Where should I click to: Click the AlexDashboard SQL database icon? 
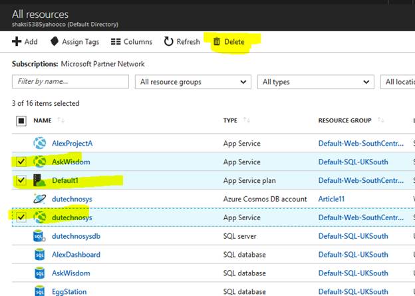pyautogui.click(x=40, y=255)
